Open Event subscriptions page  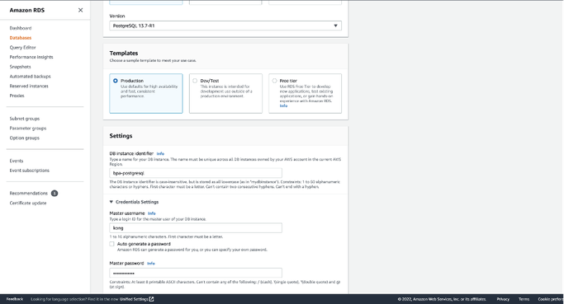tap(30, 171)
